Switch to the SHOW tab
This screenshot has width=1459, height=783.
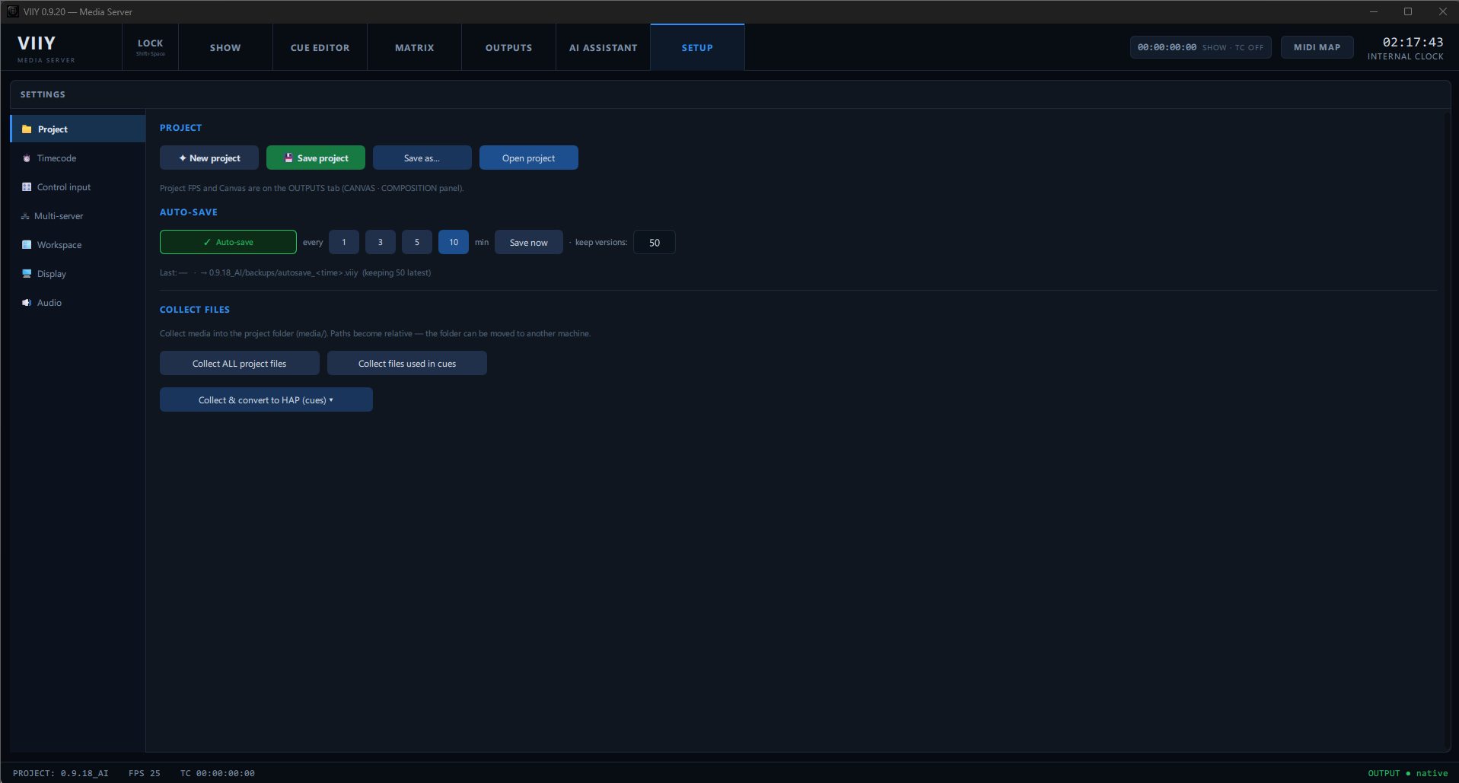225,47
